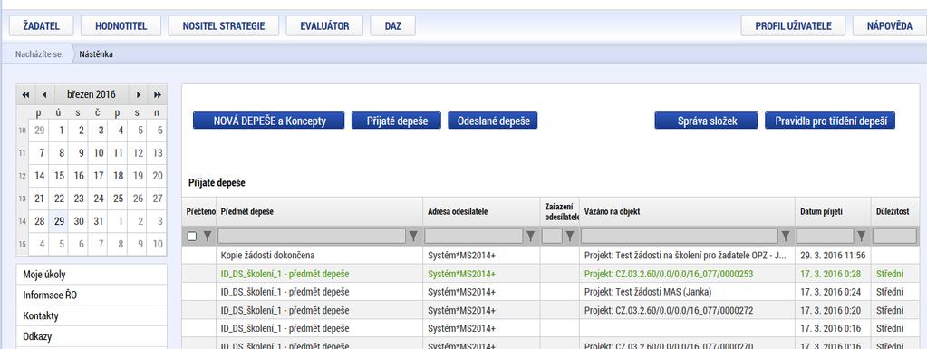Open the ŽADATEL section
The image size is (927, 349).
[41, 26]
